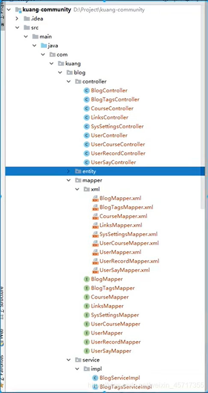Click the UserSayMapper interface icon

pyautogui.click(x=86, y=351)
